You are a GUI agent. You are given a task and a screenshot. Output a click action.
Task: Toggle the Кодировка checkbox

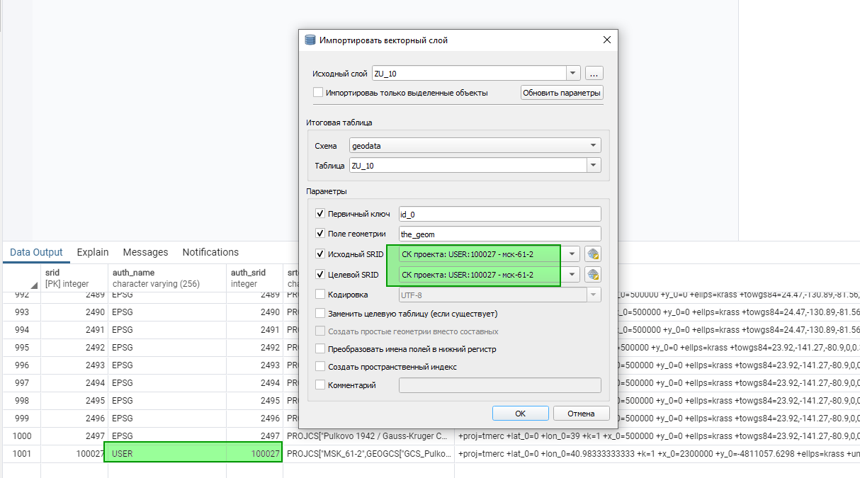pyautogui.click(x=320, y=294)
